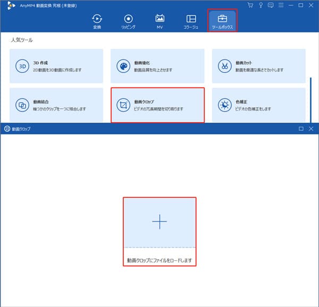Click the 動画クロップにファイルをロードします text

tap(159, 261)
